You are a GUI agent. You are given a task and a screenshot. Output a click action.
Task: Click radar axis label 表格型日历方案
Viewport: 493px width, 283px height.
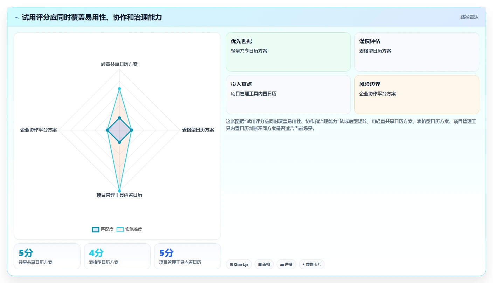pyautogui.click(x=198, y=130)
